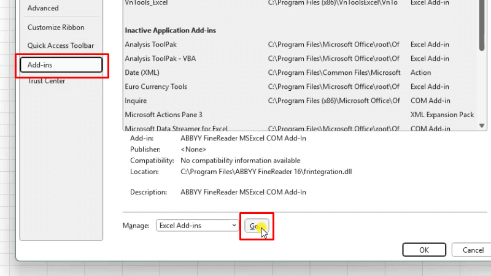Go to Trust Center section
491x276 pixels.
pyautogui.click(x=46, y=81)
